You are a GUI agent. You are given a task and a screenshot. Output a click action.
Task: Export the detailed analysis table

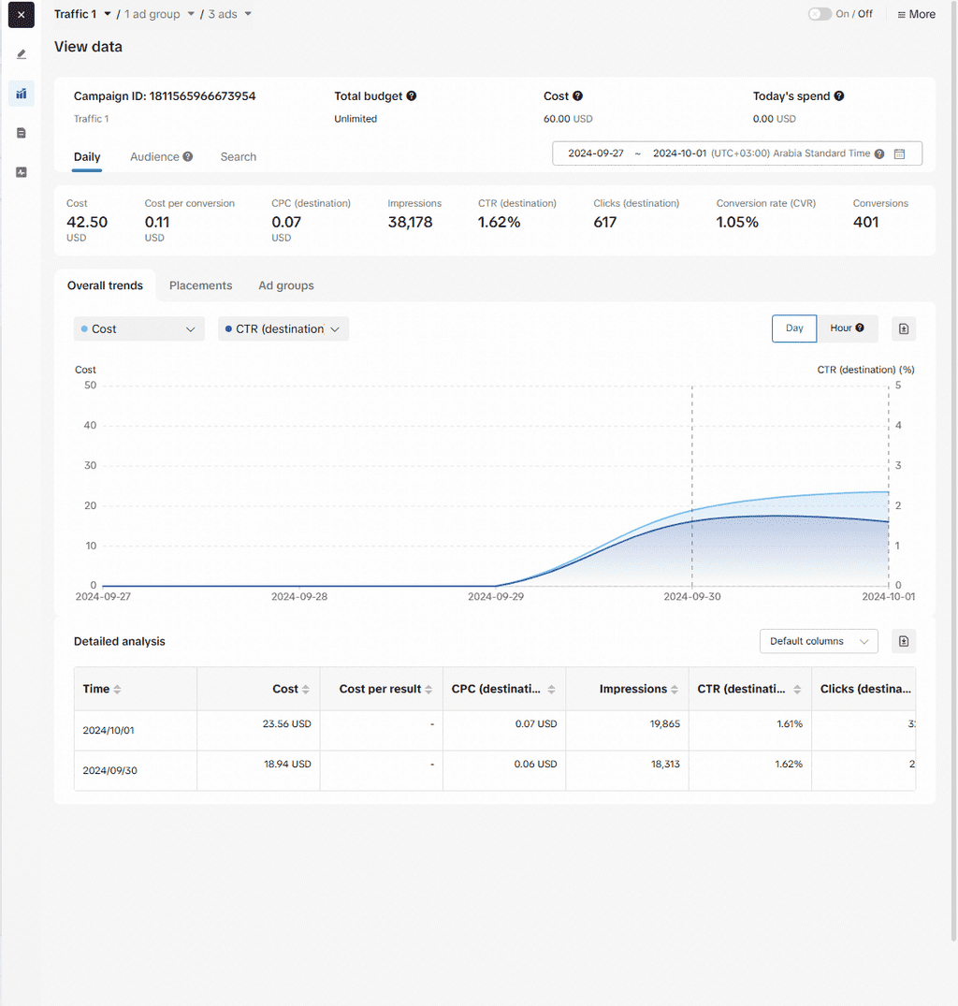(x=903, y=641)
